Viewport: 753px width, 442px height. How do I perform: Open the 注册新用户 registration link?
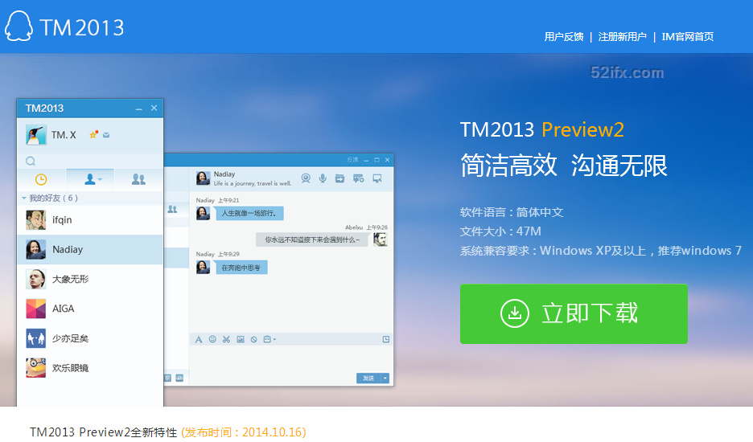pos(623,36)
